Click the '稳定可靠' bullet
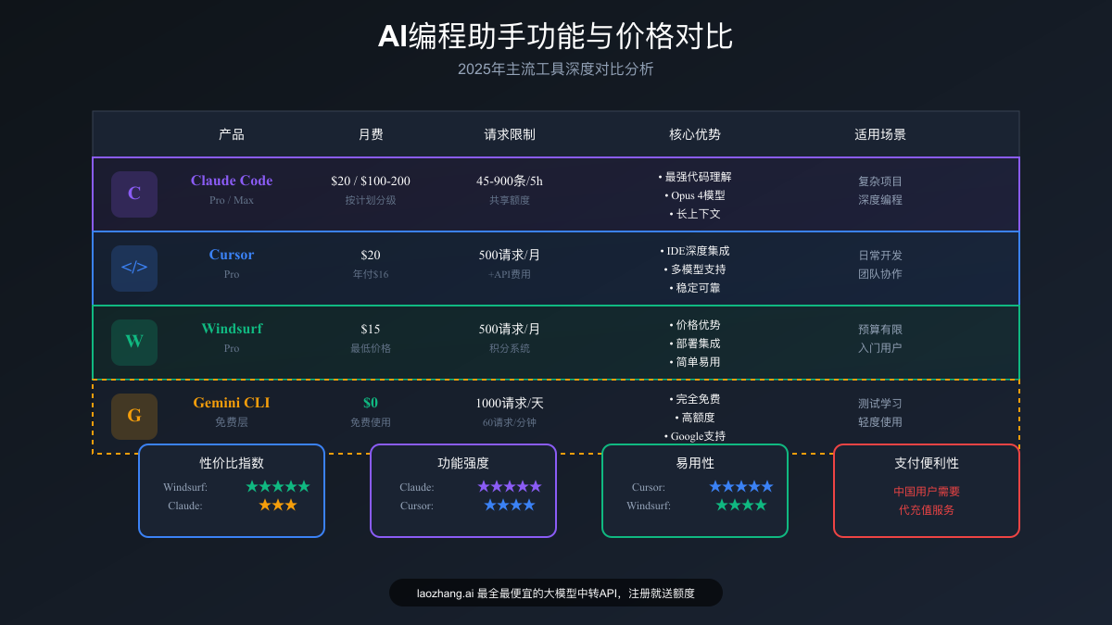 (695, 288)
